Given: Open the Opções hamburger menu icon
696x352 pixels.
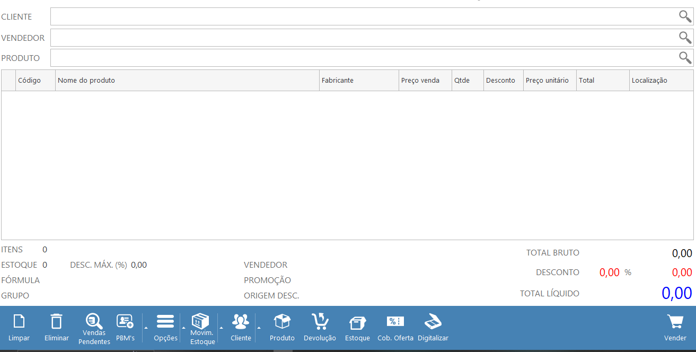Looking at the screenshot, I should coord(165,321).
